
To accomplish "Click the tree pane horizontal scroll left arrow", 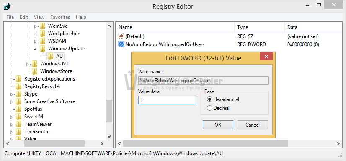I will click(x=7, y=143).
